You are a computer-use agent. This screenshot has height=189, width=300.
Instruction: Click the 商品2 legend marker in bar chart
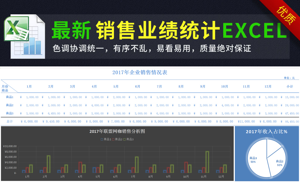[113, 139]
